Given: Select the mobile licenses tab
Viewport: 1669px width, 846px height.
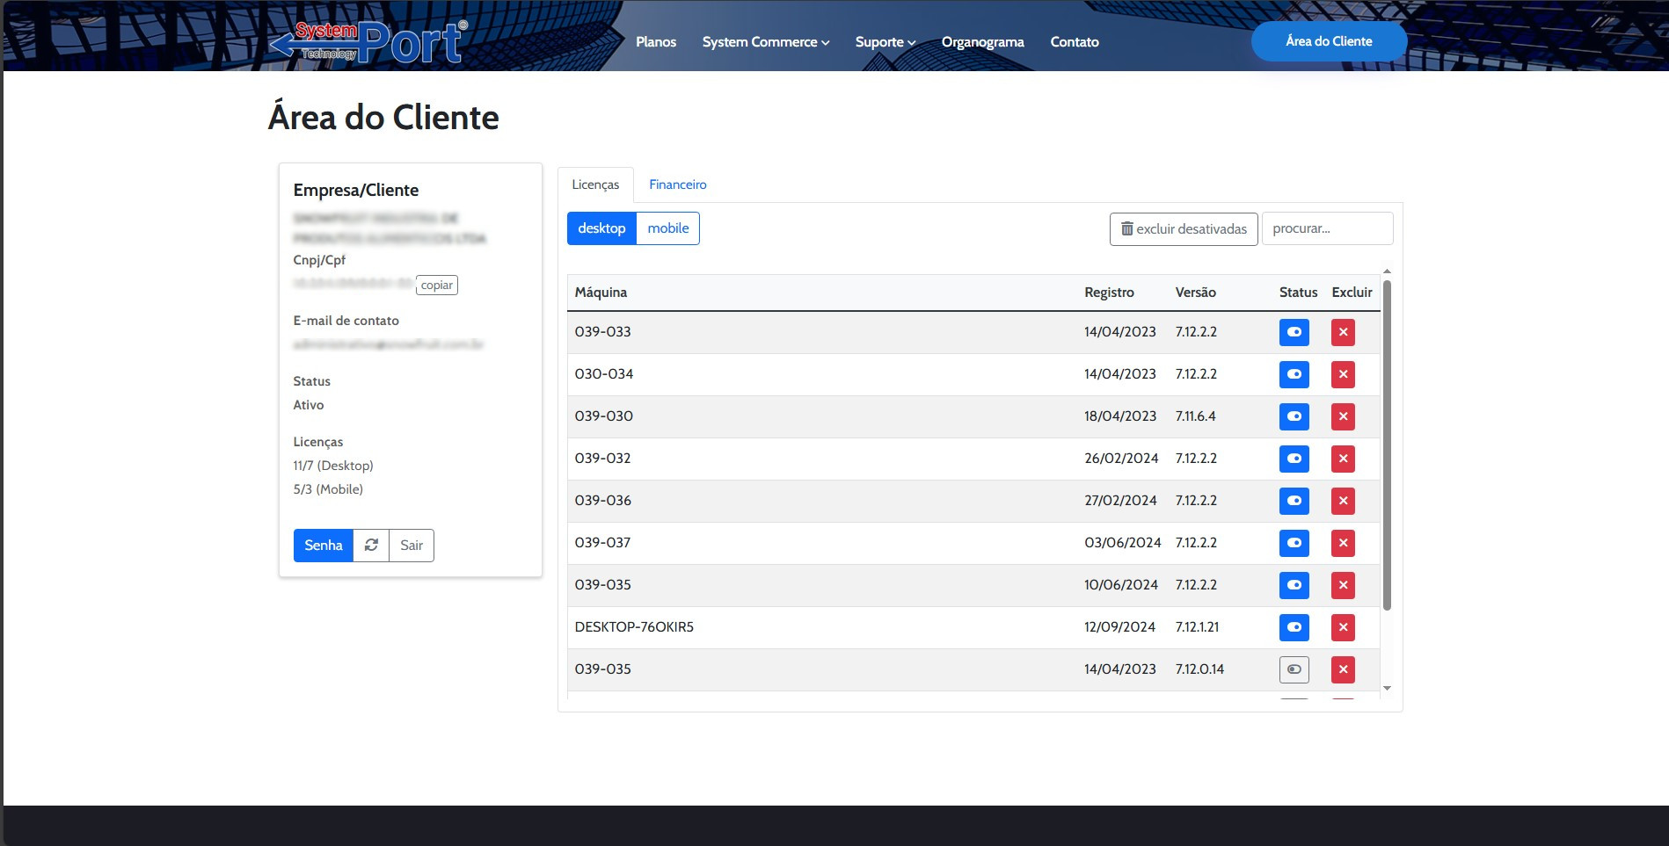Looking at the screenshot, I should [667, 228].
